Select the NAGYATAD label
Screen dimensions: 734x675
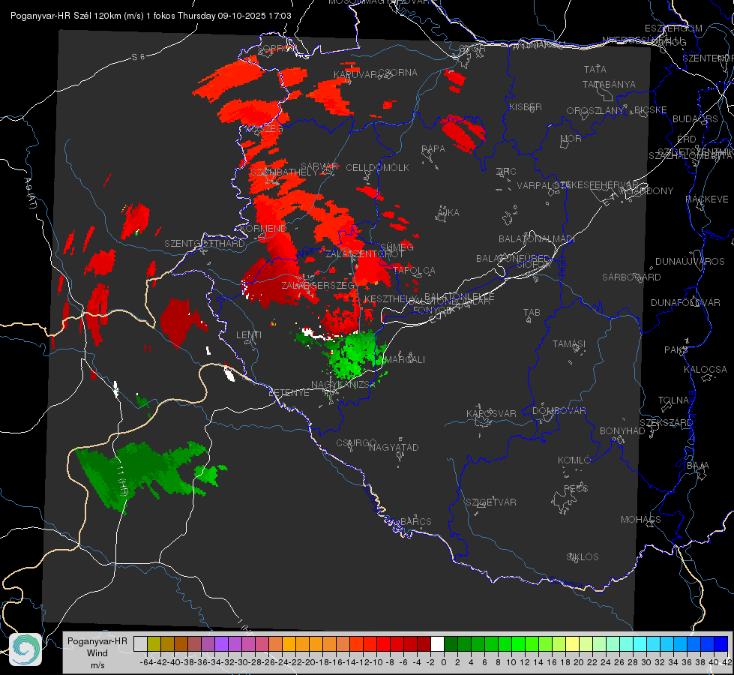394,447
